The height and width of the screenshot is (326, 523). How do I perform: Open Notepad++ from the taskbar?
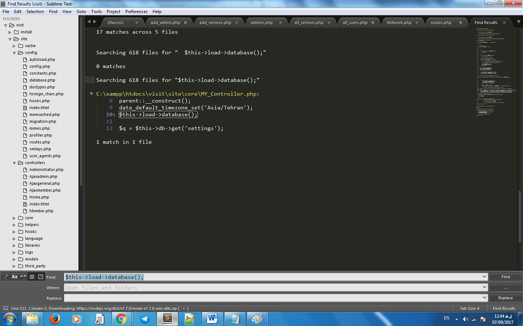click(x=190, y=319)
